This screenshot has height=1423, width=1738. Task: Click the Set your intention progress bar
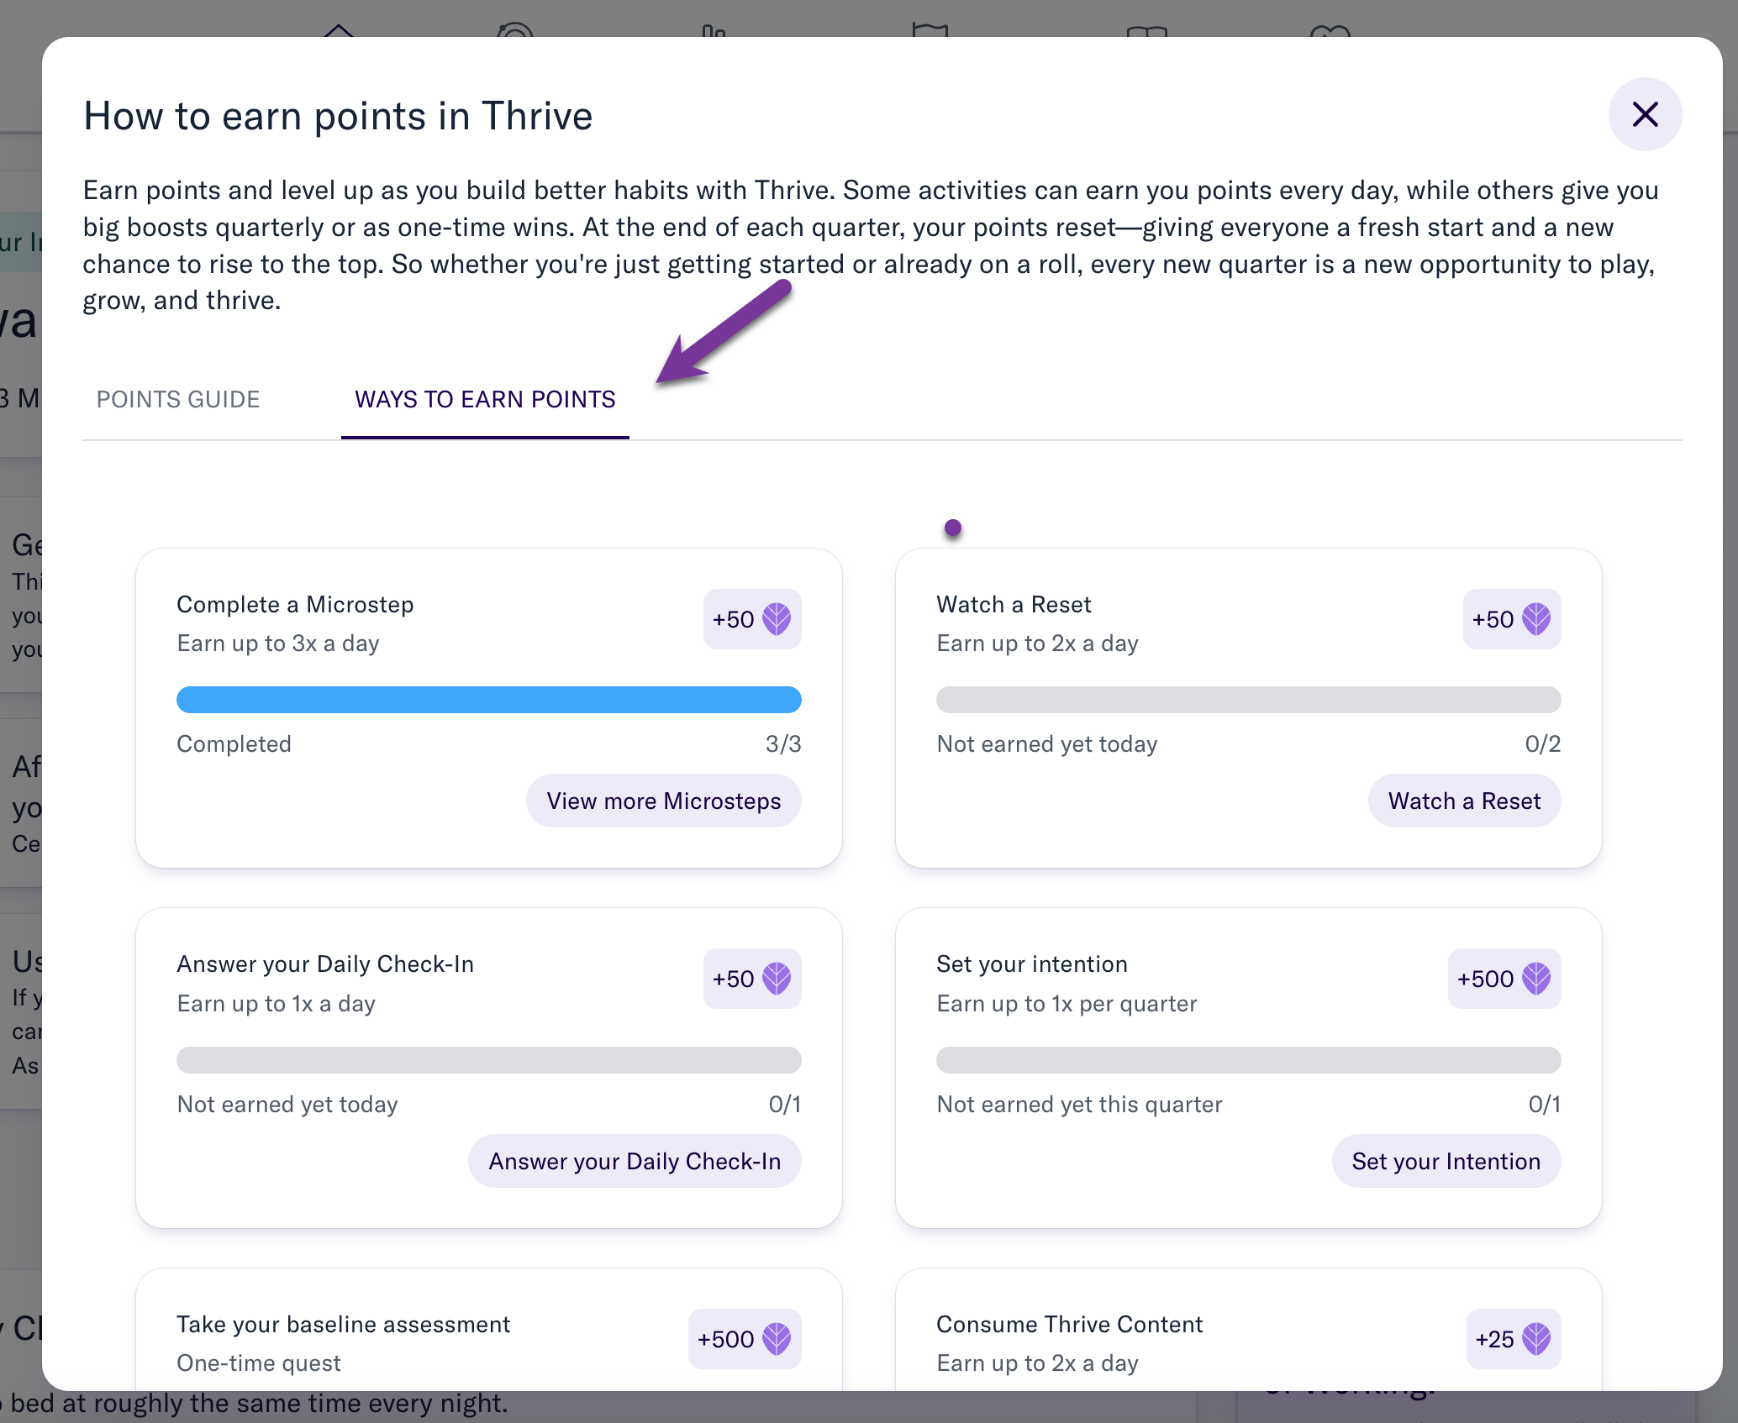(1249, 1060)
